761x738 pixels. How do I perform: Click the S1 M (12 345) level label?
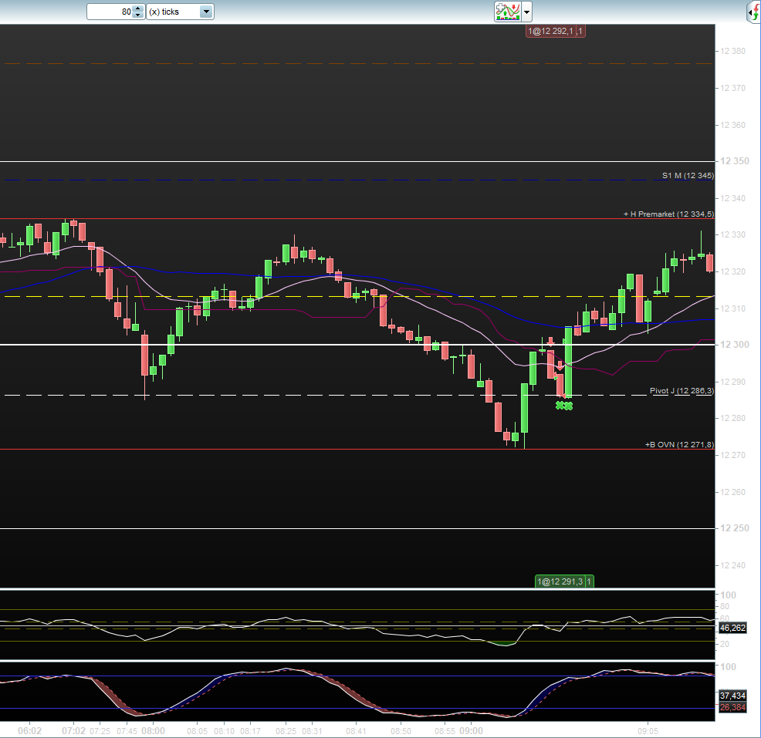point(688,176)
